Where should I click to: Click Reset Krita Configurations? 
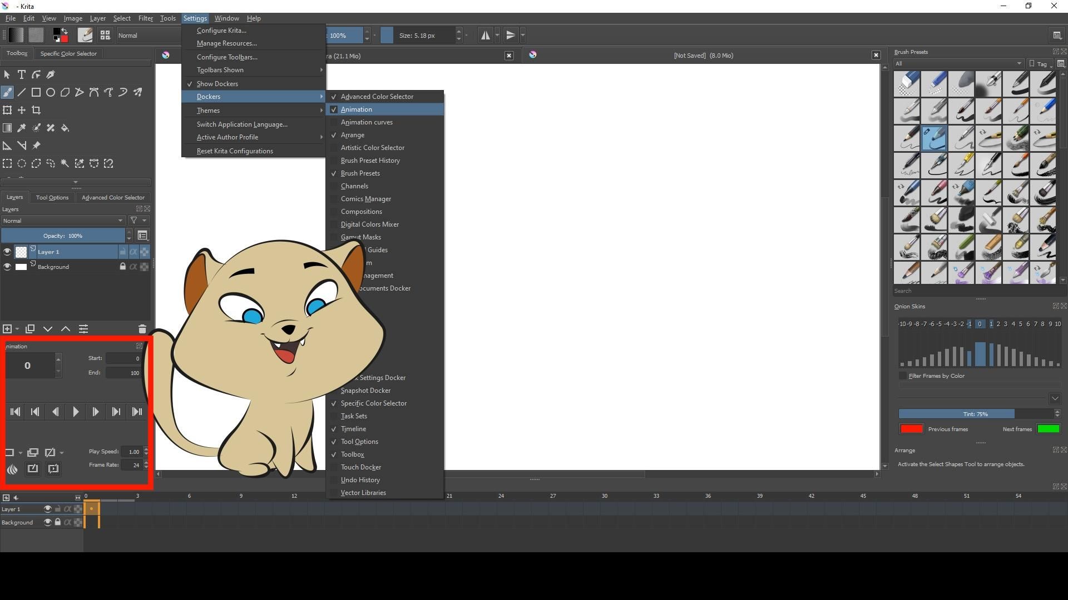pos(235,151)
